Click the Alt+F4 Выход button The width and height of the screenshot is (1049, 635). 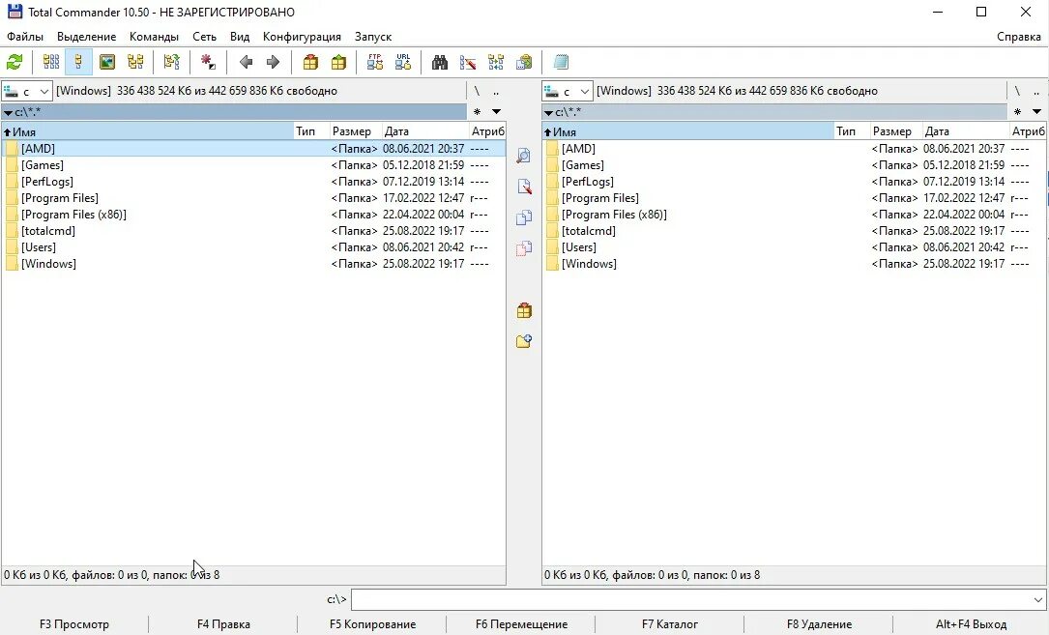click(x=971, y=624)
